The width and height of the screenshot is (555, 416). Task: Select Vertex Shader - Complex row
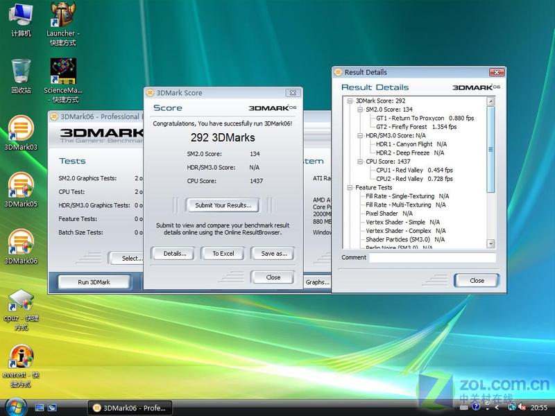[406, 231]
